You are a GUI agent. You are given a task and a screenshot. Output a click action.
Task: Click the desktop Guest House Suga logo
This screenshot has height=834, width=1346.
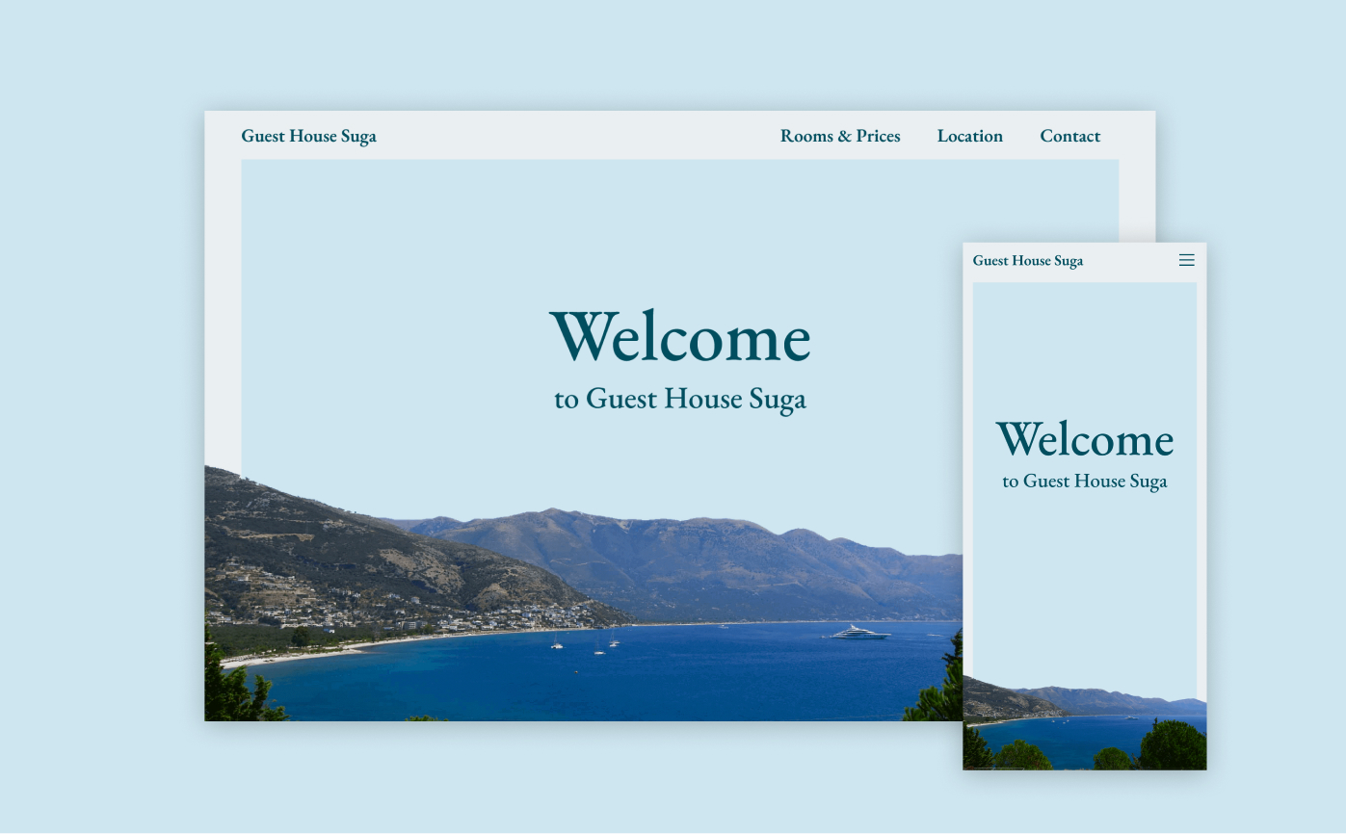click(x=308, y=137)
